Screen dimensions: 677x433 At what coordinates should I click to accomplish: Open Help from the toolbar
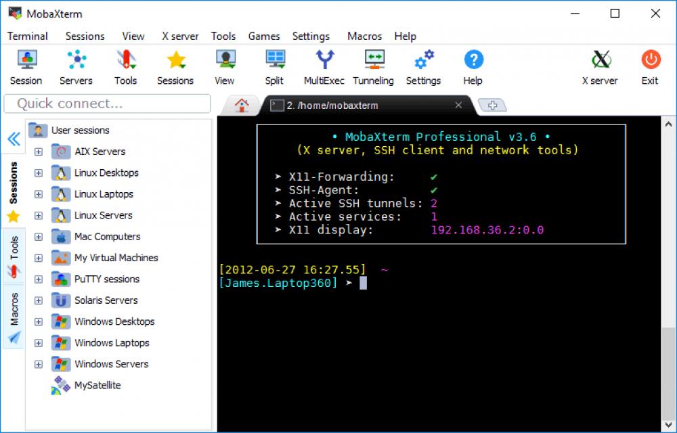473,66
